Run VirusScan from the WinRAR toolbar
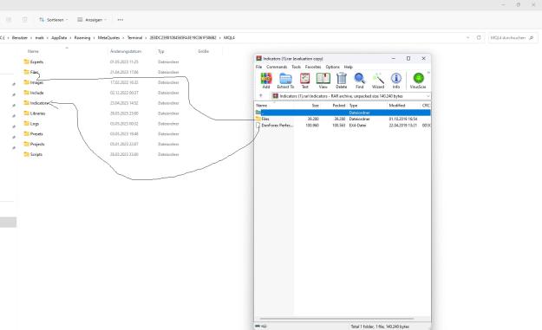This screenshot has width=542, height=330. click(x=418, y=81)
